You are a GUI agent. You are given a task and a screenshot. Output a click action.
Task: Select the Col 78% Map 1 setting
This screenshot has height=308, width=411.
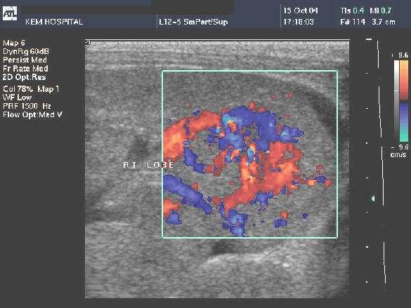(x=31, y=89)
